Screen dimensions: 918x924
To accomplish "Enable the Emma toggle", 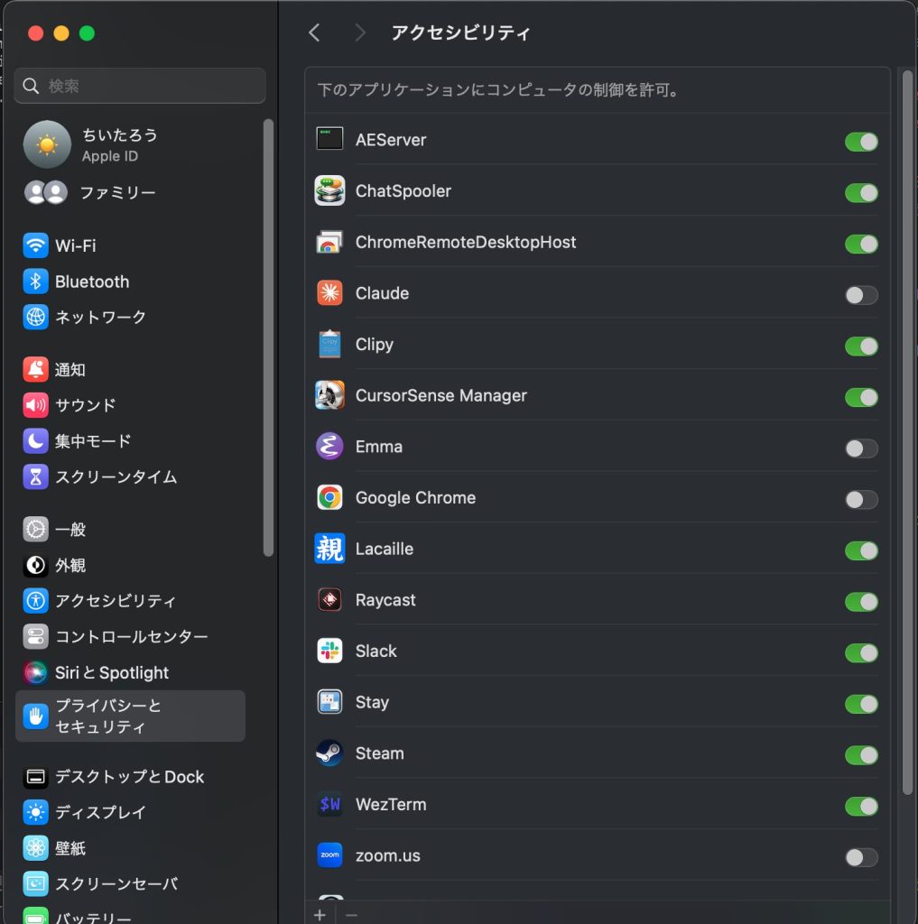I will click(x=861, y=448).
